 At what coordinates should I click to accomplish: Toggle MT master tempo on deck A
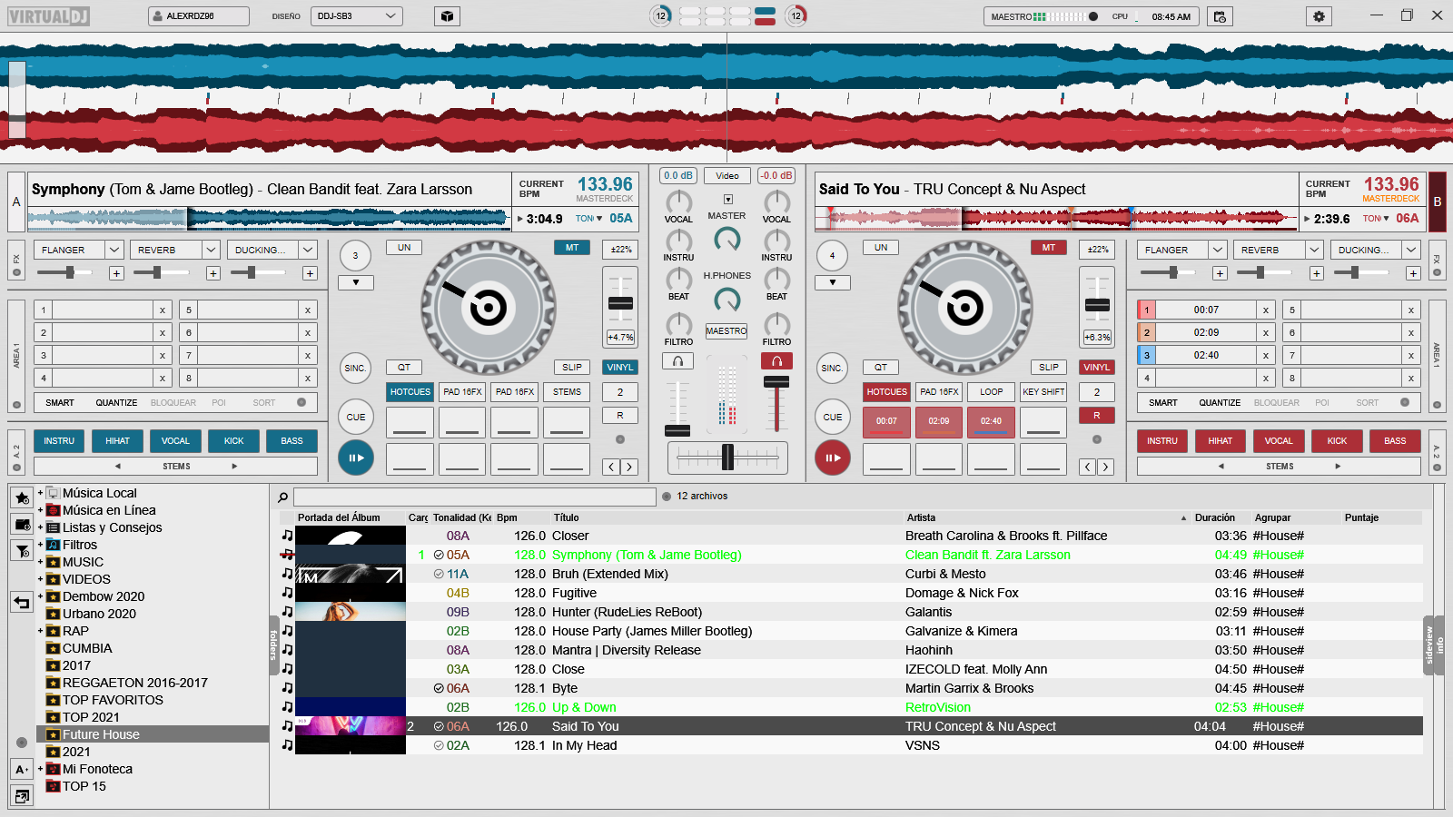click(x=572, y=248)
